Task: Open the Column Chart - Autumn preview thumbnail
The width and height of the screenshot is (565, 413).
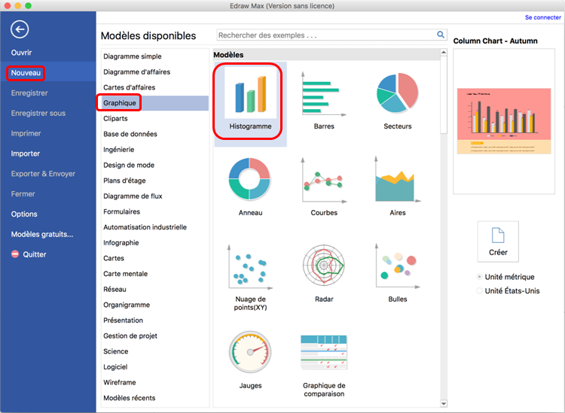Action: pos(504,121)
